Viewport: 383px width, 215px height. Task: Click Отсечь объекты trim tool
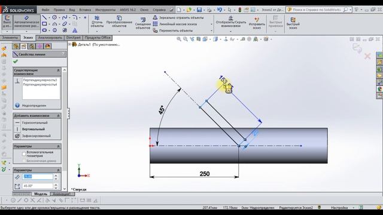click(97, 21)
